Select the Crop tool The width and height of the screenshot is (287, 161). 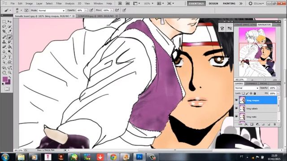[x=4, y=32]
